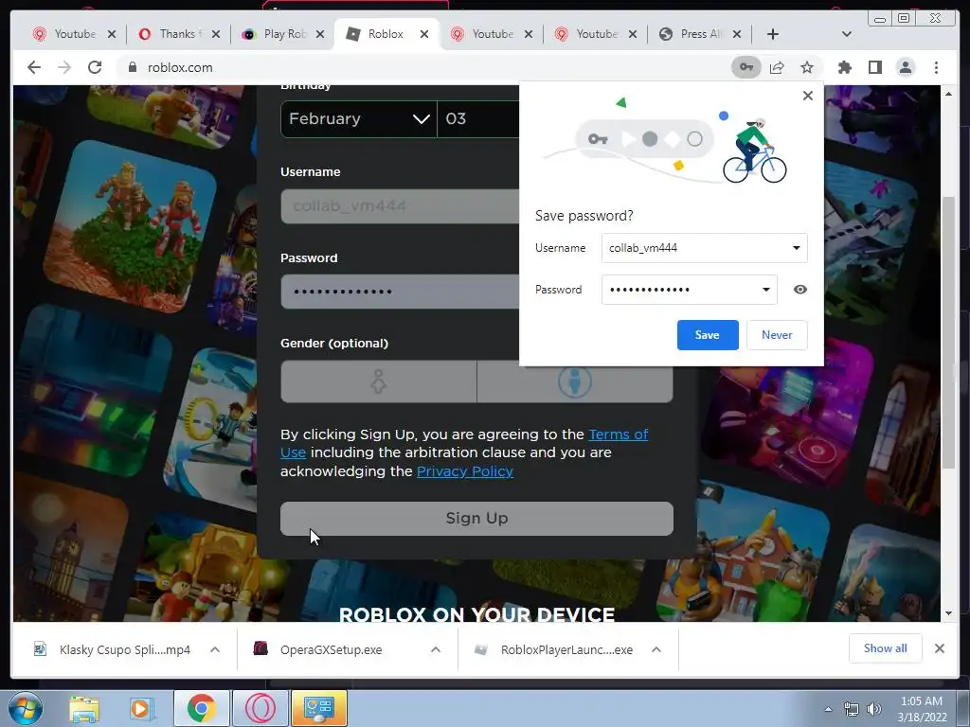Image resolution: width=970 pixels, height=727 pixels.
Task: Expand the Username dropdown in Save password
Action: 796,248
